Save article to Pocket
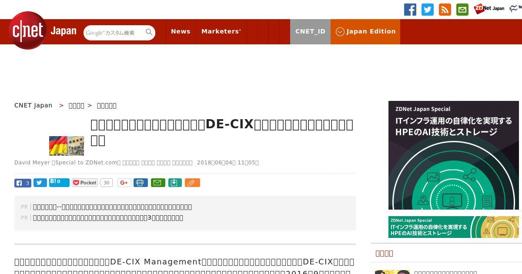522x274 pixels. click(85, 183)
